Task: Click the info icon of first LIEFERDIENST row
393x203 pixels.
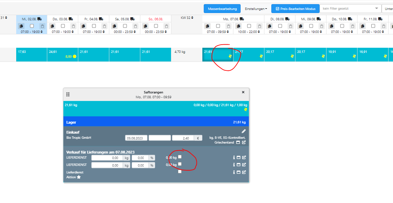Action: click(x=234, y=158)
